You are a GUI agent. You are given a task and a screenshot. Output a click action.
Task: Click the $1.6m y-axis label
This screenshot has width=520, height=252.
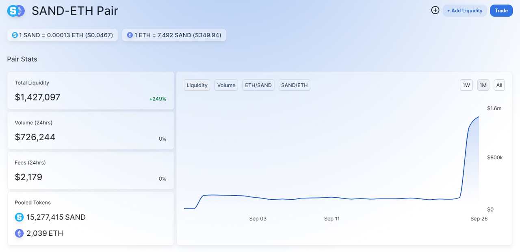(494, 108)
